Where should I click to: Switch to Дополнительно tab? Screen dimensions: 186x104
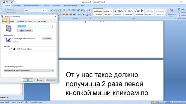pyautogui.click(x=40, y=21)
